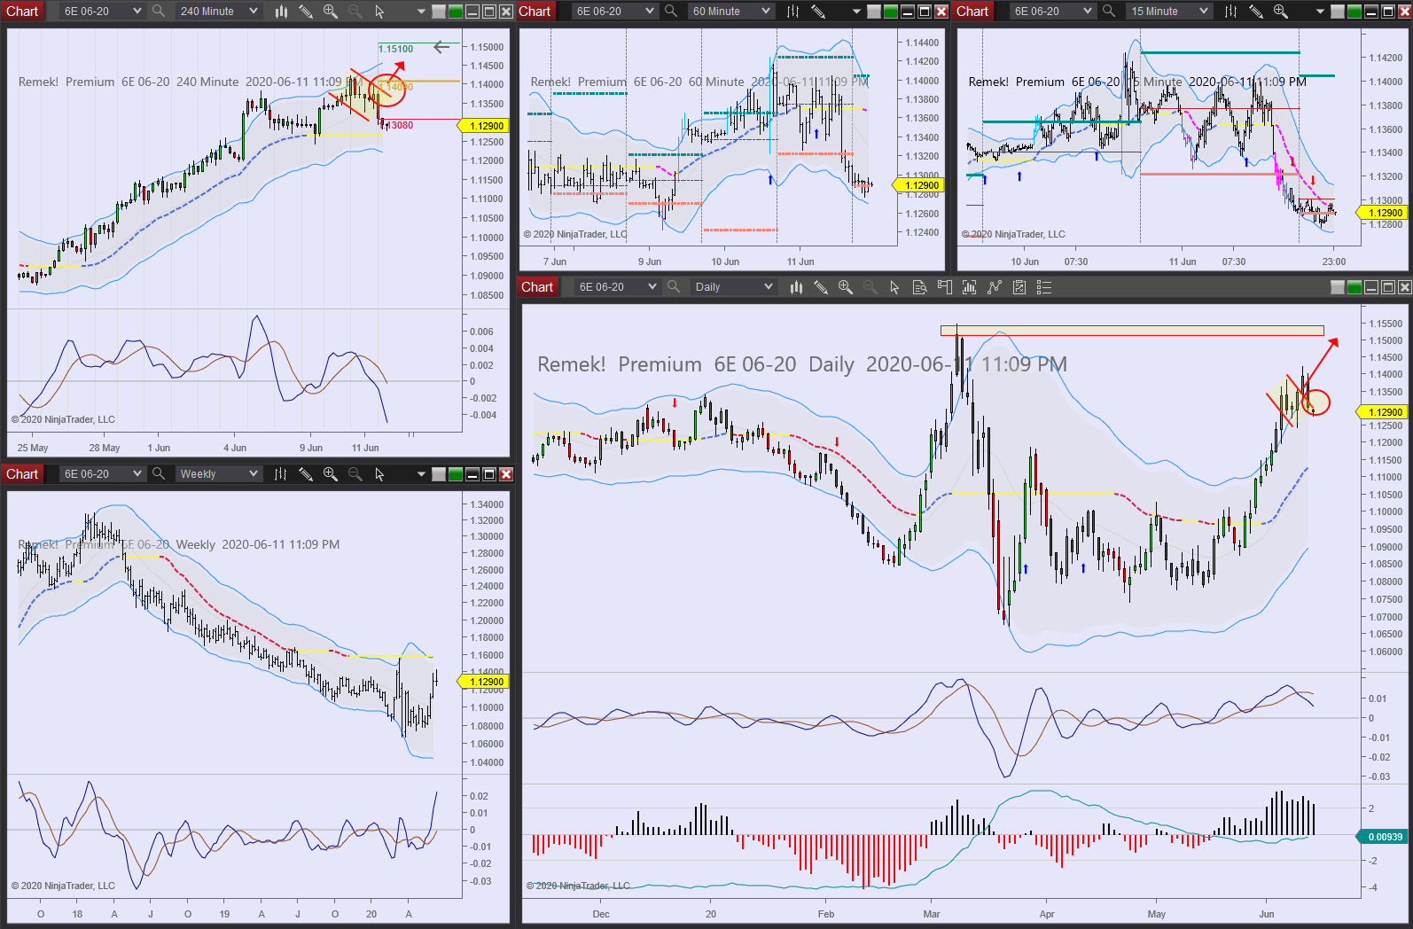The image size is (1413, 929).
Task: Expand the Daily interval dropdown
Action: tap(733, 286)
